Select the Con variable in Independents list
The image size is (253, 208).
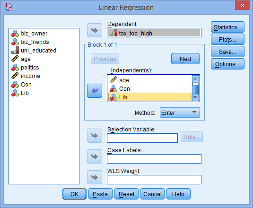150,89
